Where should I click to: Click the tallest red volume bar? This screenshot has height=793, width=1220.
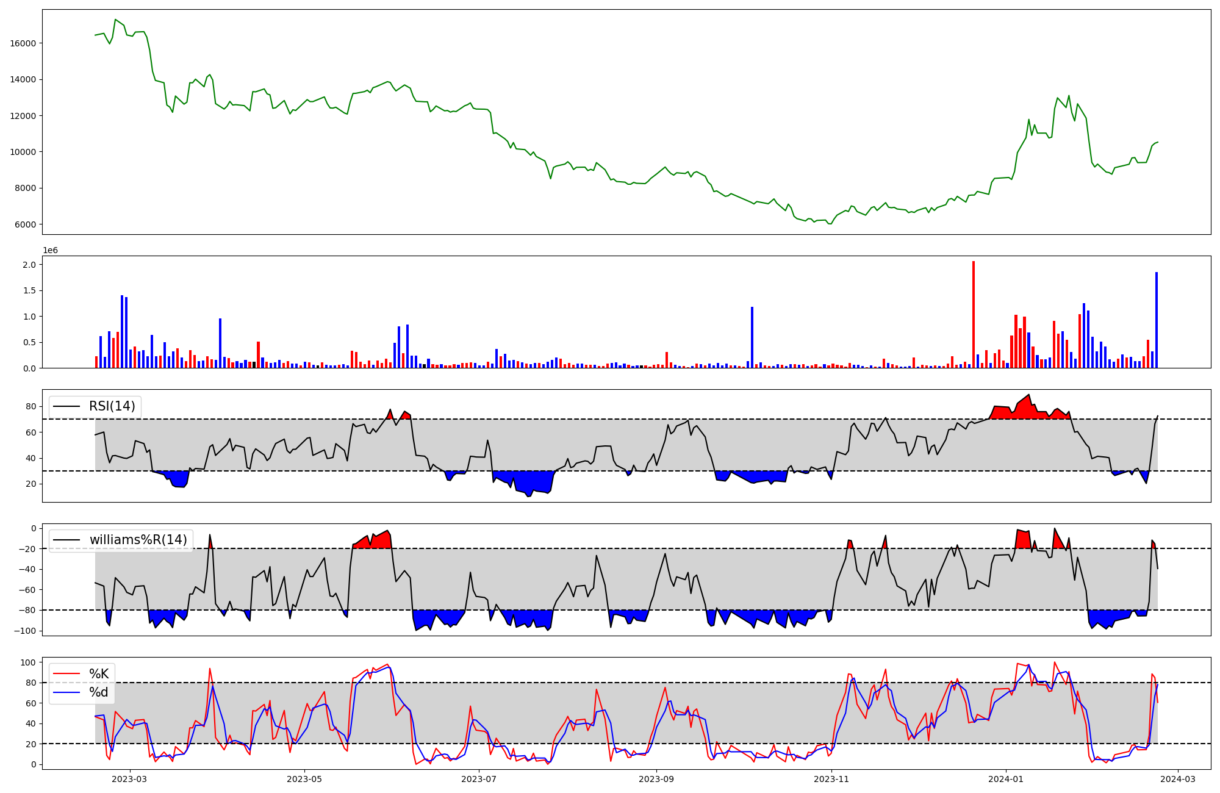click(x=974, y=314)
